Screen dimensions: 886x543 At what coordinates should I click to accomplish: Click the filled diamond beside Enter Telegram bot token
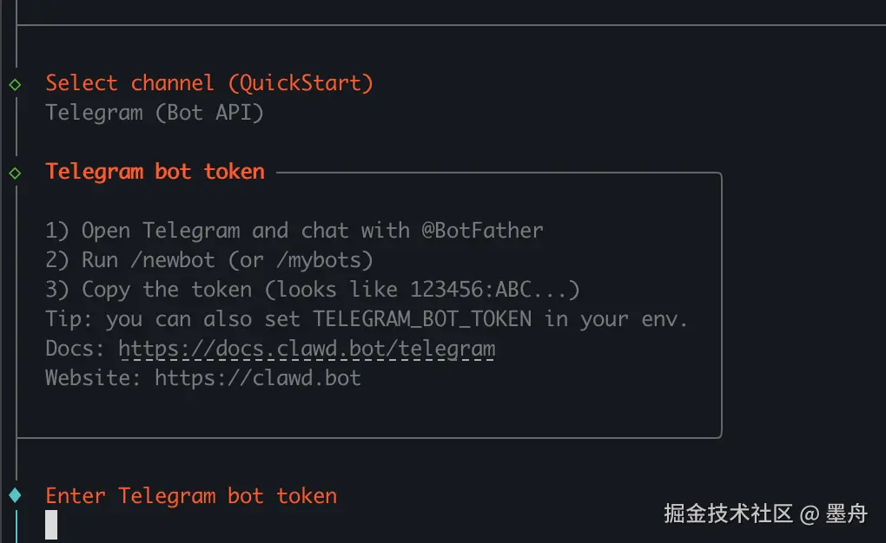point(15,495)
